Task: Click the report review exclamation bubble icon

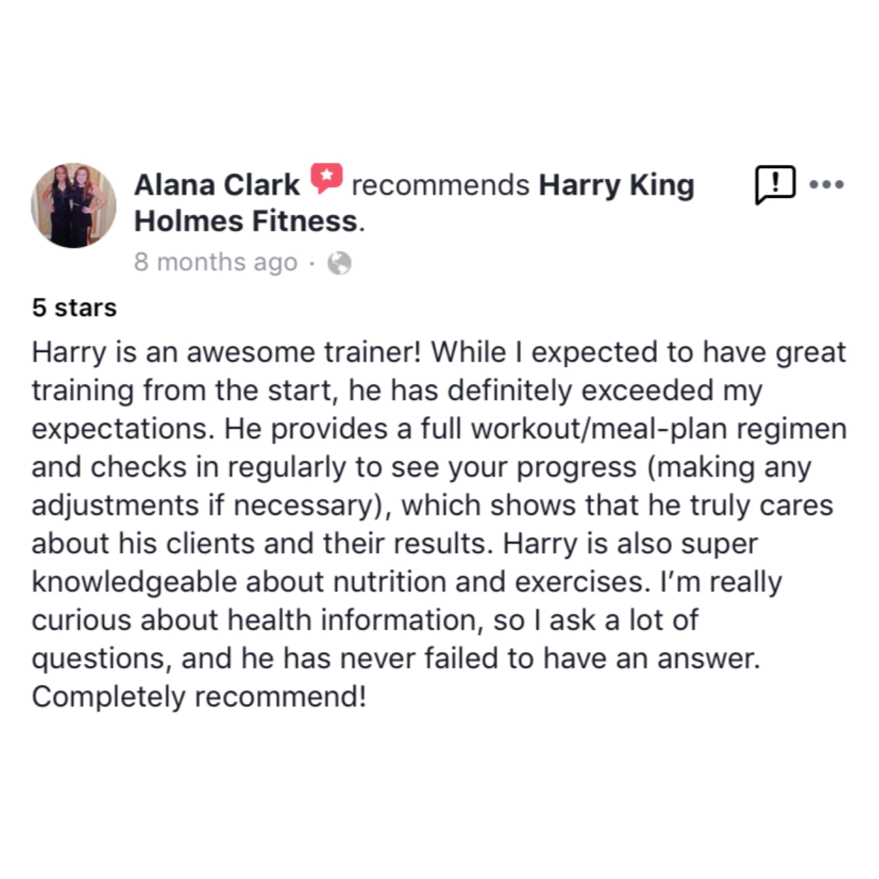Action: (x=775, y=184)
